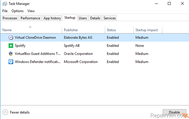189x119 pixels.
Task: Collapse view with Fewer details arrow icon
Action: [x=5, y=112]
